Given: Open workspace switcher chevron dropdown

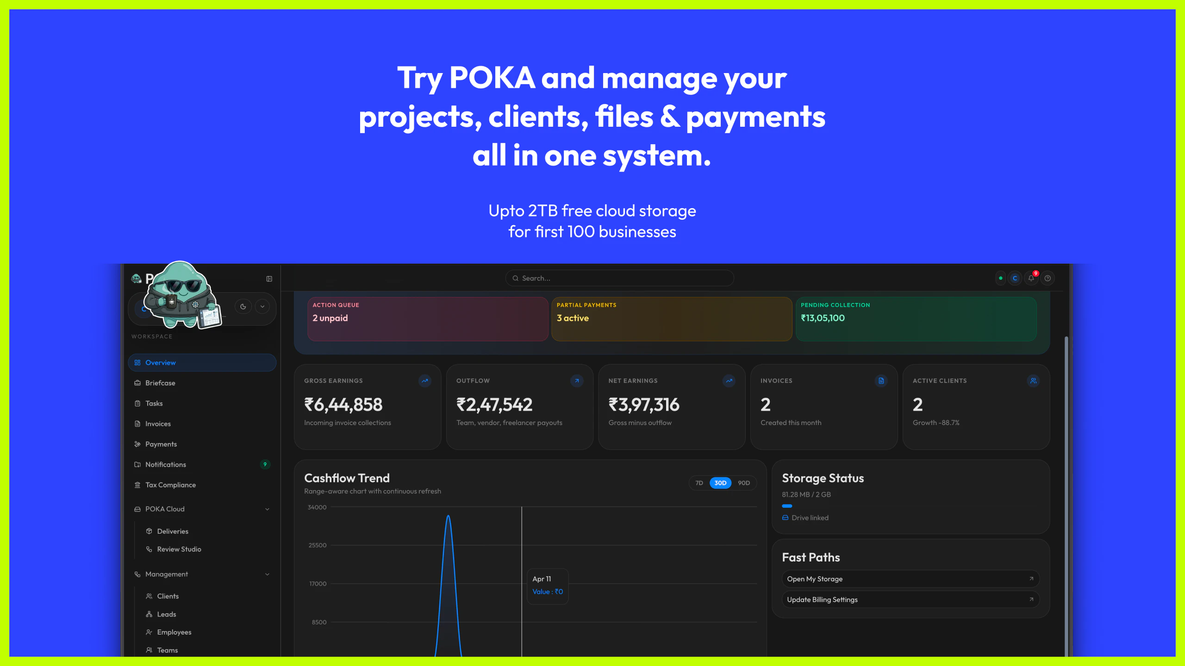Looking at the screenshot, I should click(x=262, y=307).
